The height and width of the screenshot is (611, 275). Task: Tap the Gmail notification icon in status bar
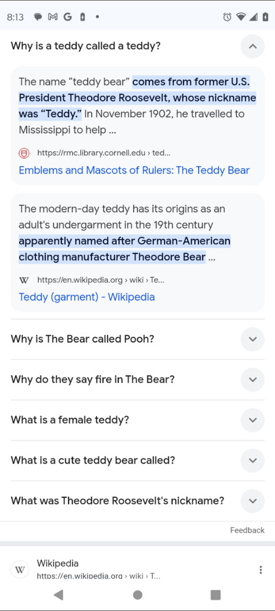(53, 17)
